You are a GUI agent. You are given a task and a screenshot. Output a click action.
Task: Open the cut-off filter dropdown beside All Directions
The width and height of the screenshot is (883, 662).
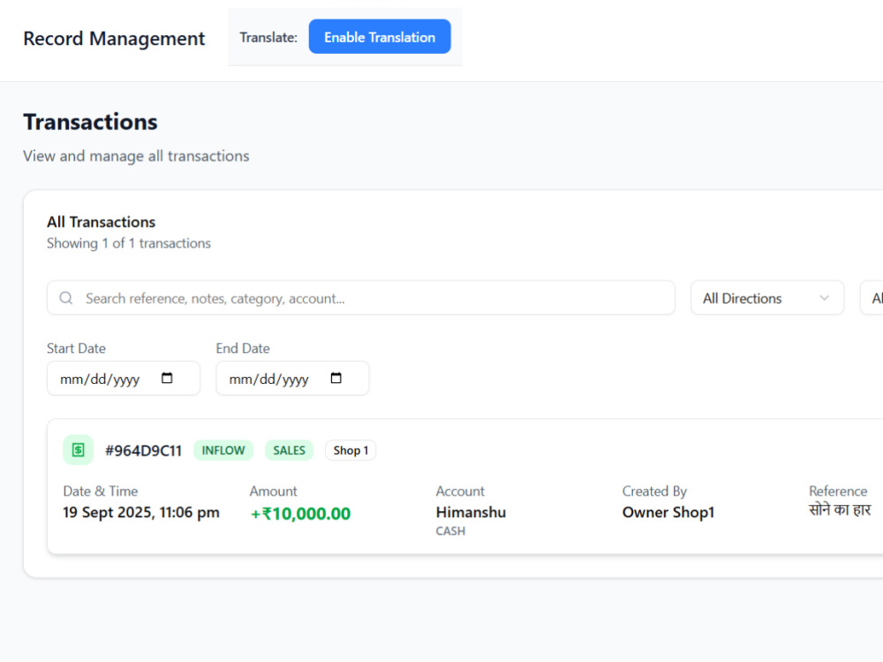(872, 297)
